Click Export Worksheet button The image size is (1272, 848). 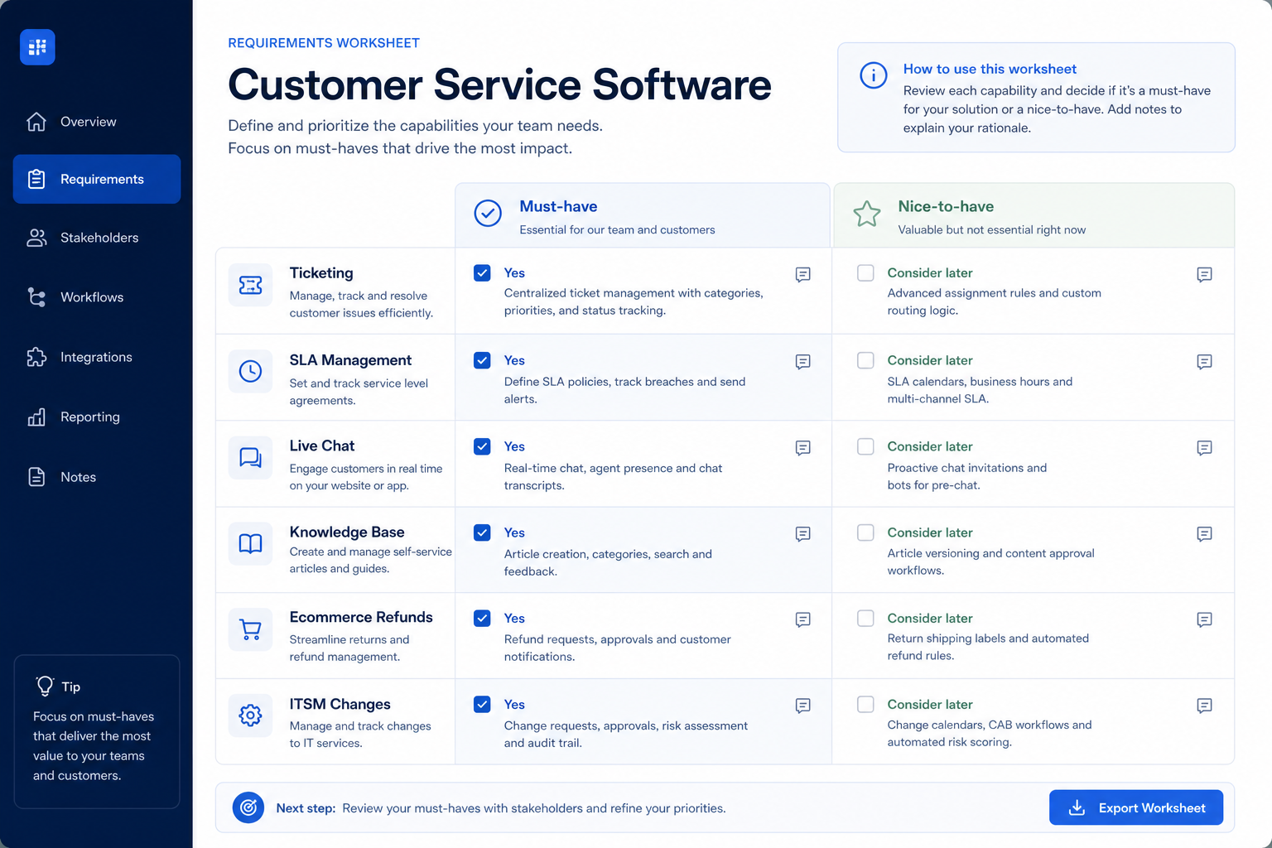1135,807
